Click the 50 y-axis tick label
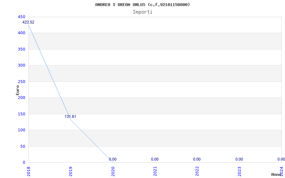Image resolution: width=285 pixels, height=178 pixels. pos(22,146)
